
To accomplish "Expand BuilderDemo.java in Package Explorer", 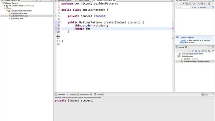I will tap(9, 13).
